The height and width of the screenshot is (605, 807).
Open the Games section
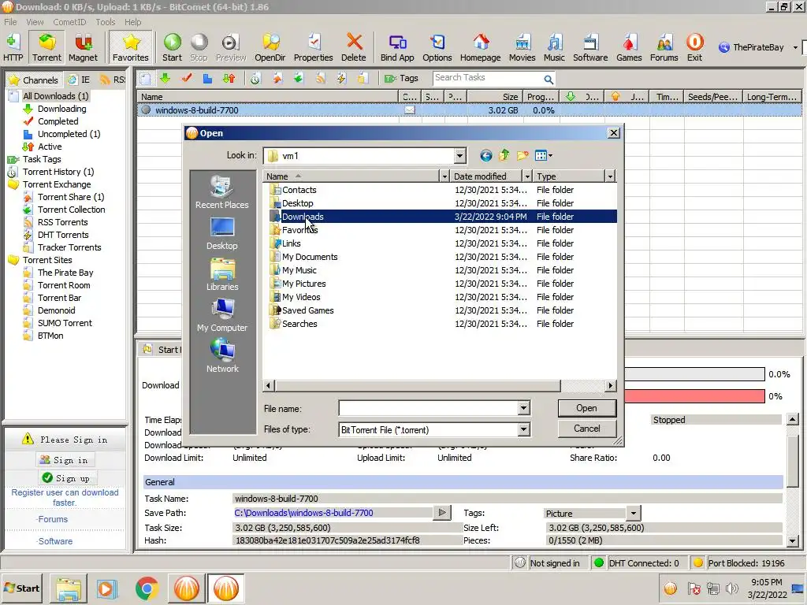click(x=629, y=47)
